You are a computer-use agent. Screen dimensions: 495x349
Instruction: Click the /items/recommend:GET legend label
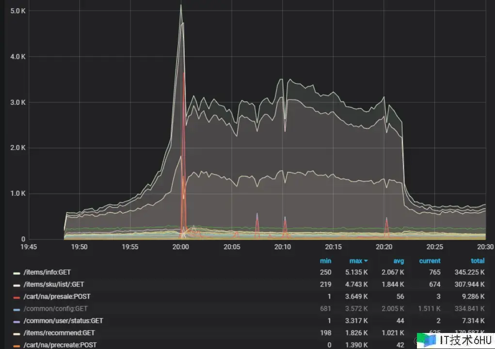tap(59, 333)
